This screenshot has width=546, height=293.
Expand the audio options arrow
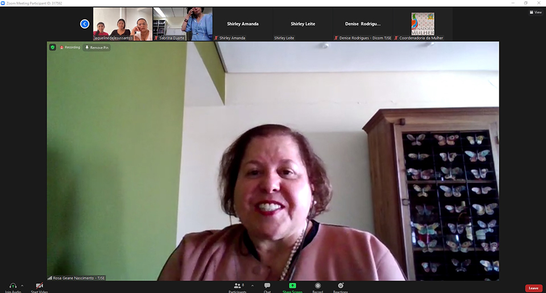[22, 286]
